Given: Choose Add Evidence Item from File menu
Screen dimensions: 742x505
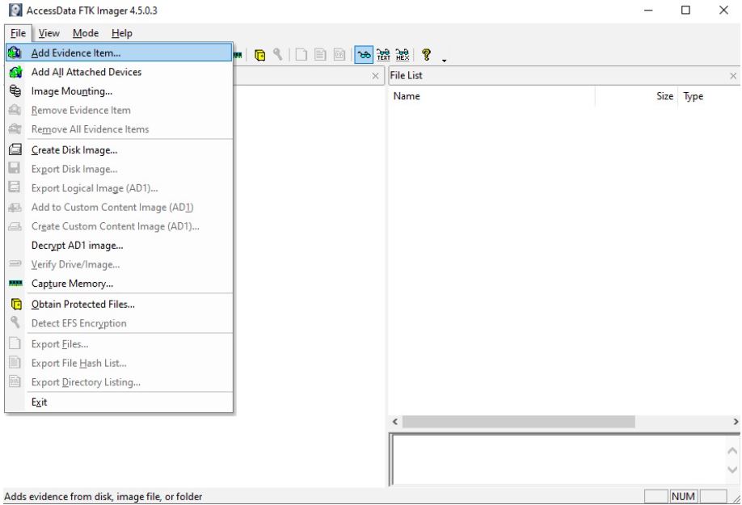Looking at the screenshot, I should [119, 53].
